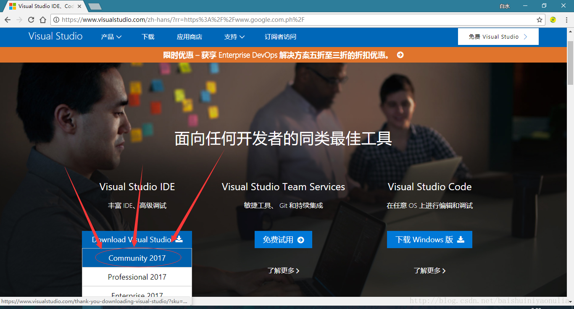Click the page vertical scrollbar thumb
The height and width of the screenshot is (309, 574).
pos(571,63)
